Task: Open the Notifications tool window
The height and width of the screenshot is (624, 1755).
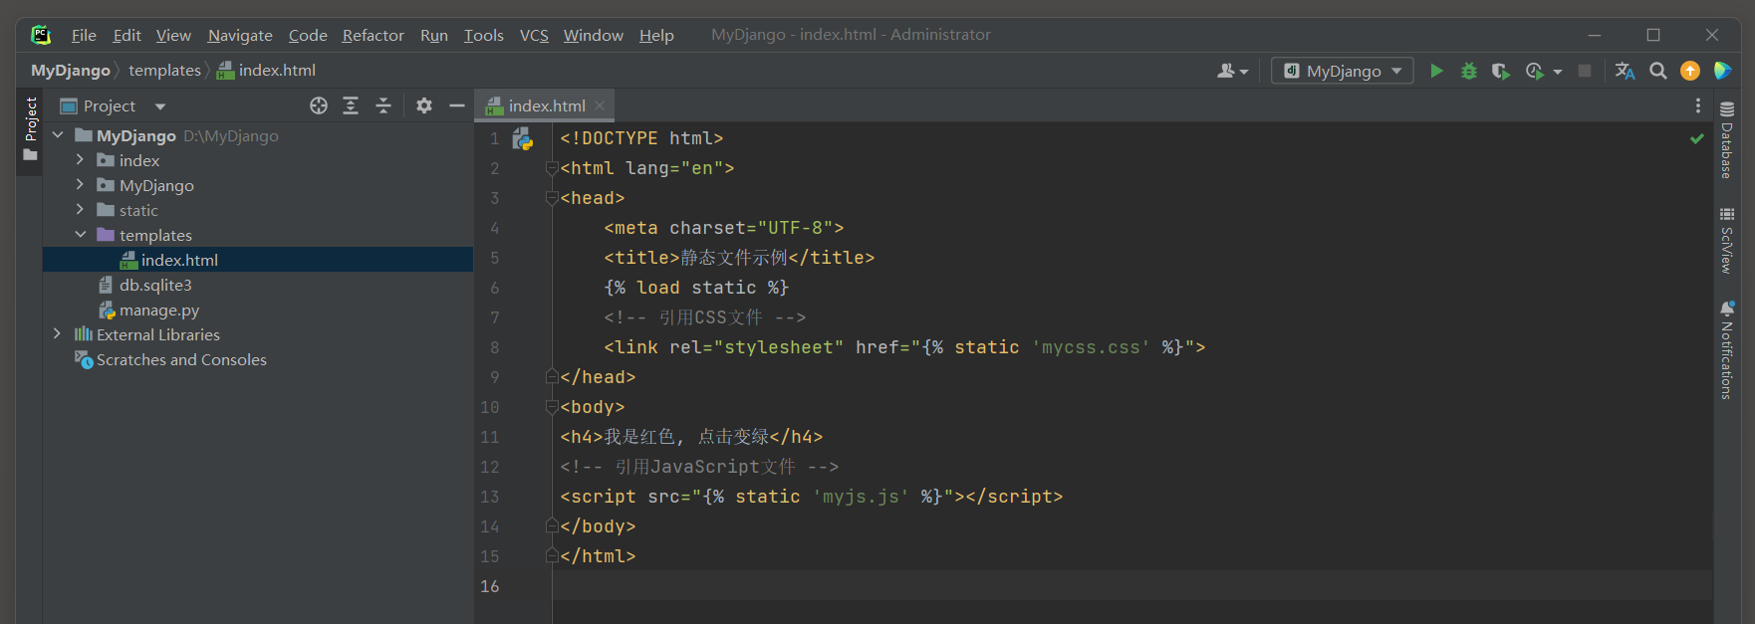Action: point(1727,350)
